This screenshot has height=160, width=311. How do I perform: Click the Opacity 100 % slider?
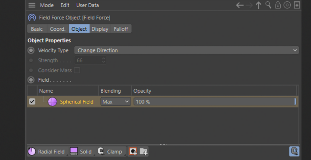click(215, 102)
